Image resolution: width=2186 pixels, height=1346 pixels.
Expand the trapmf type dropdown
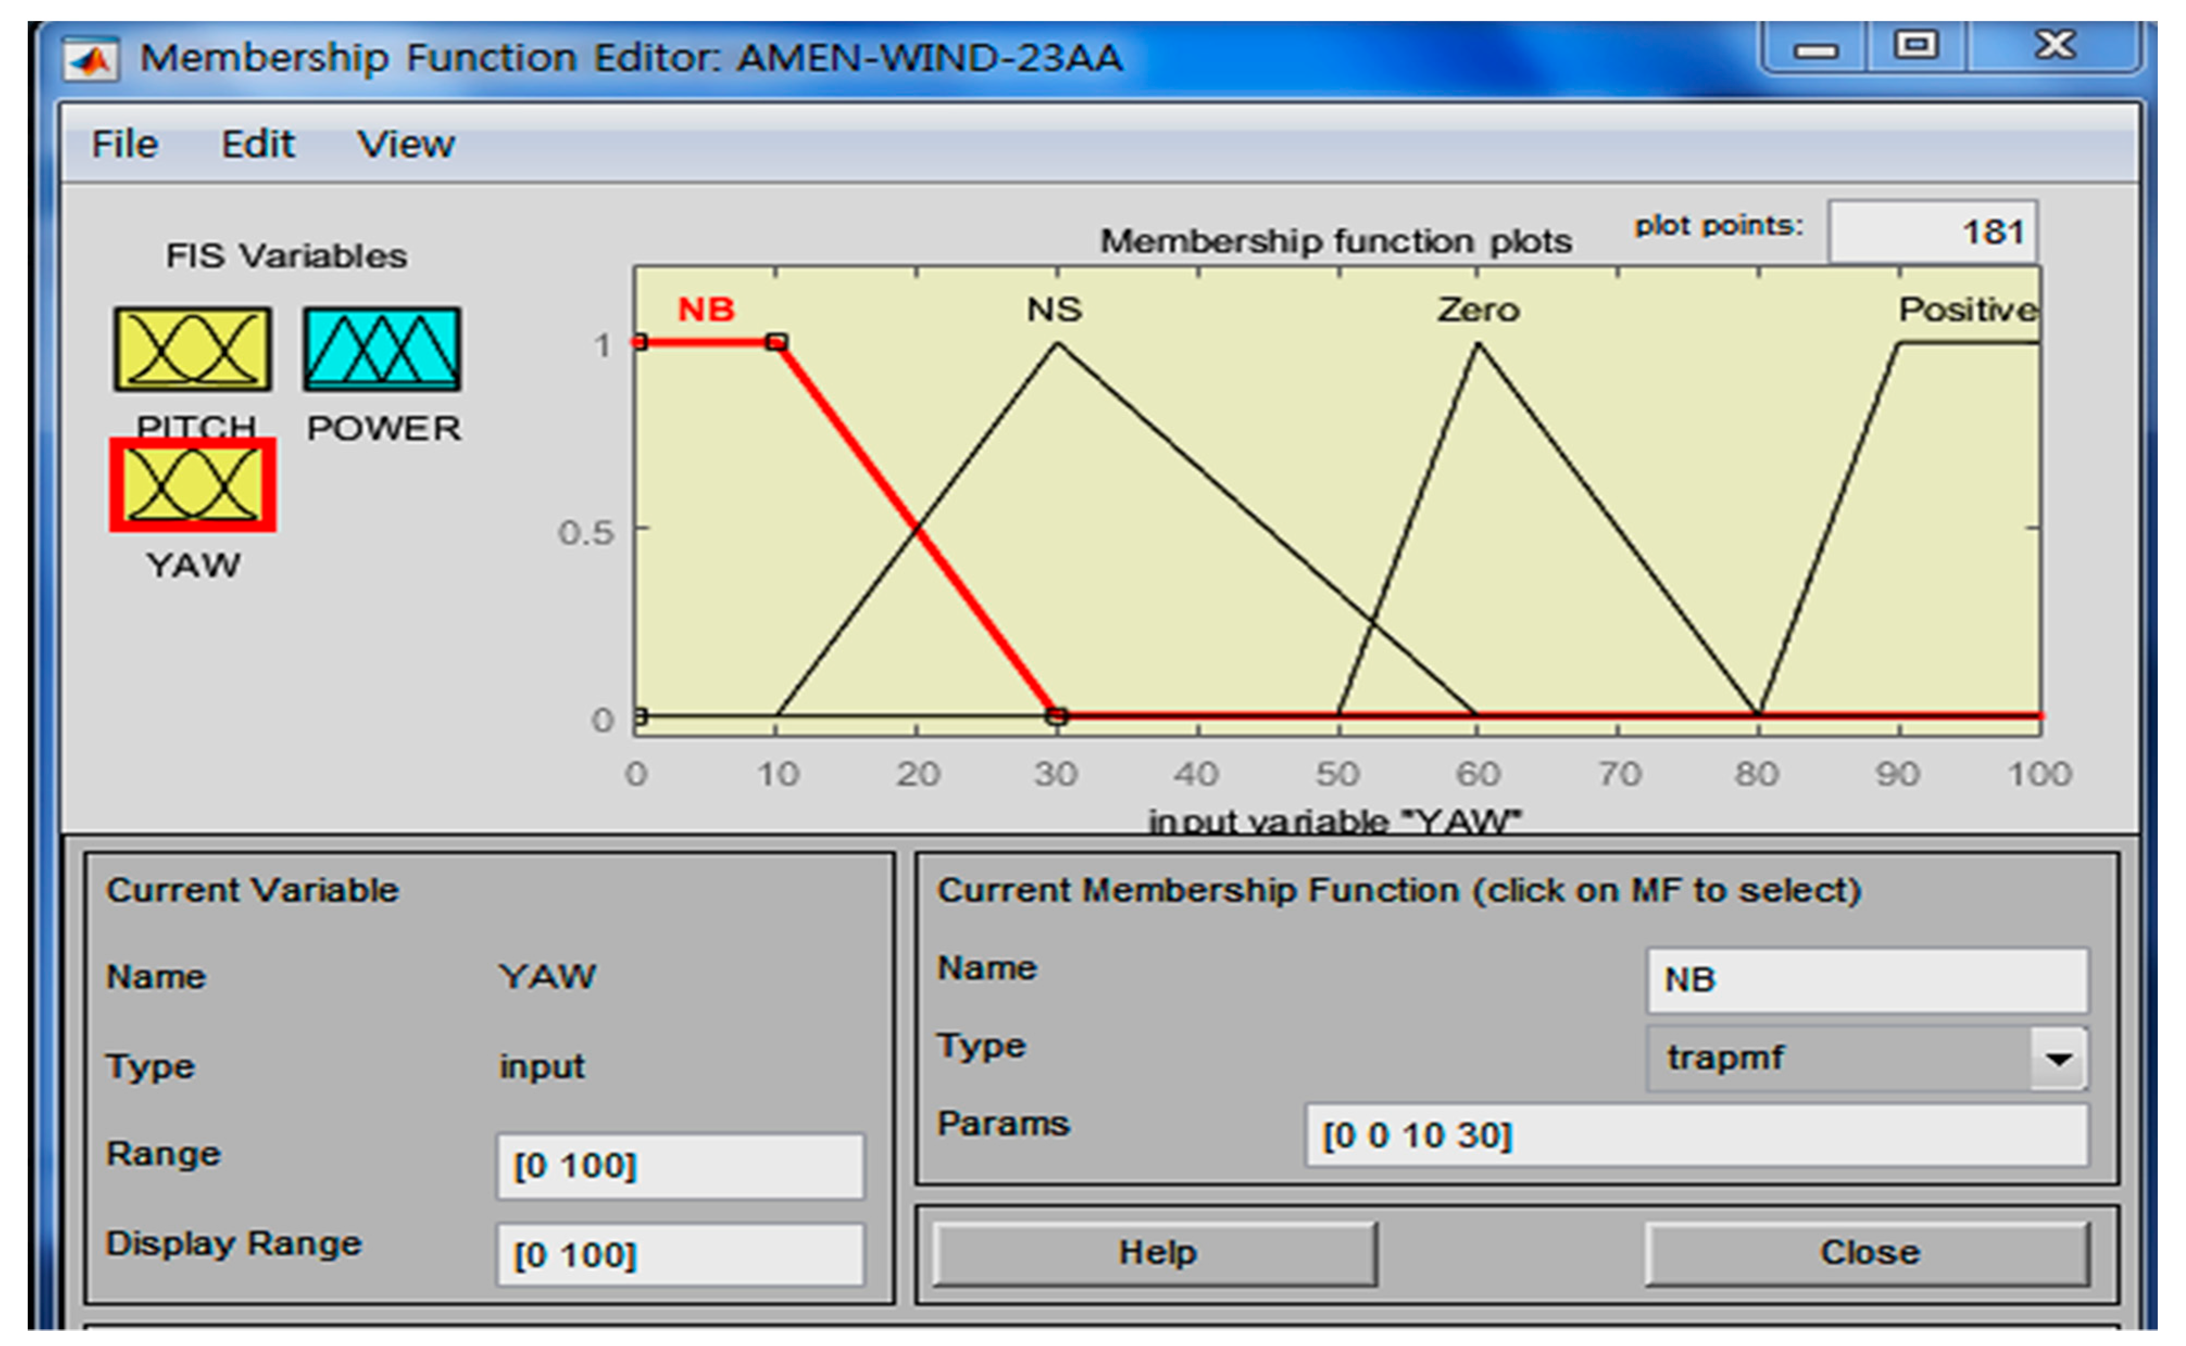tap(2058, 1058)
